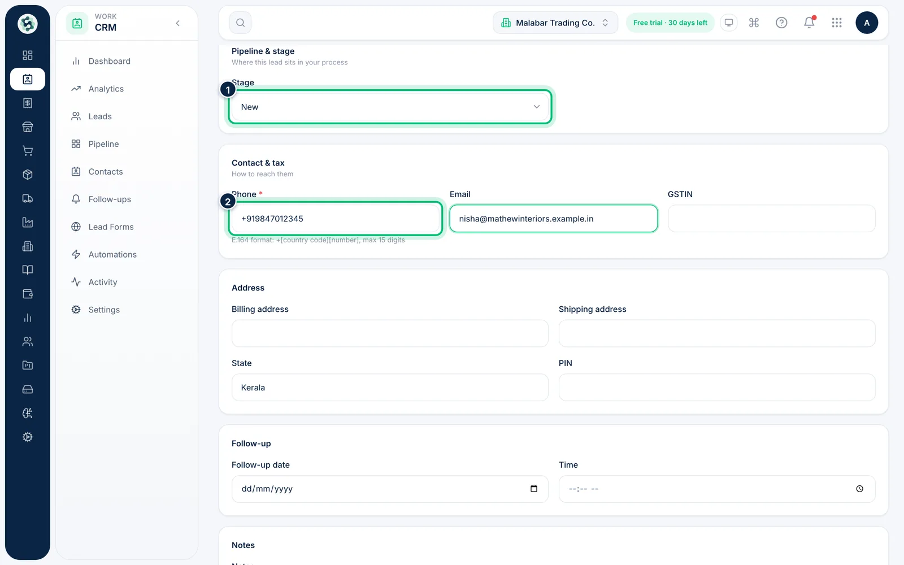Viewport: 904px width, 565px height.
Task: Click into the GSTIN field
Action: (x=772, y=219)
